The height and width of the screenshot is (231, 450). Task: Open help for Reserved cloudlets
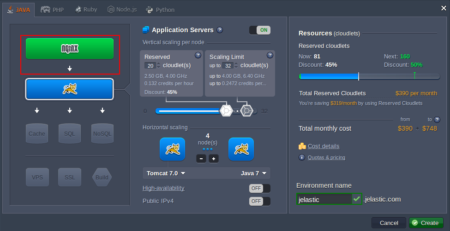(198, 55)
